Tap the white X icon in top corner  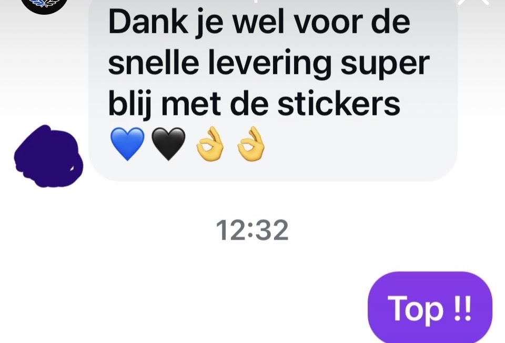473,3
